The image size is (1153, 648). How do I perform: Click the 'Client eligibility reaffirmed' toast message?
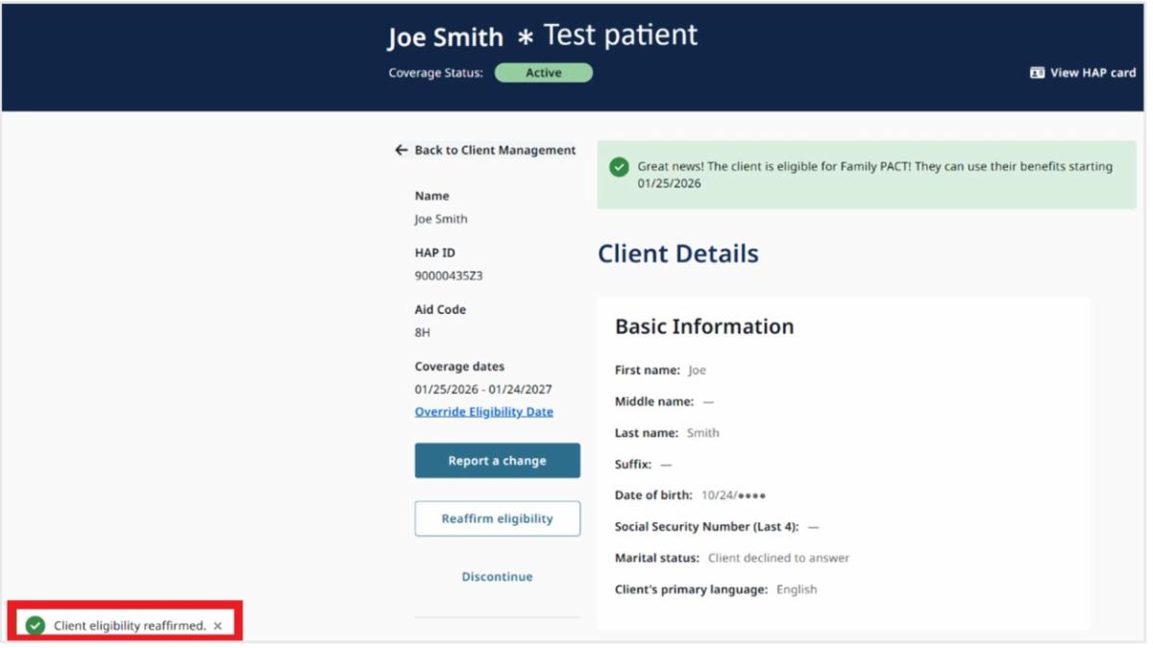[x=130, y=626]
